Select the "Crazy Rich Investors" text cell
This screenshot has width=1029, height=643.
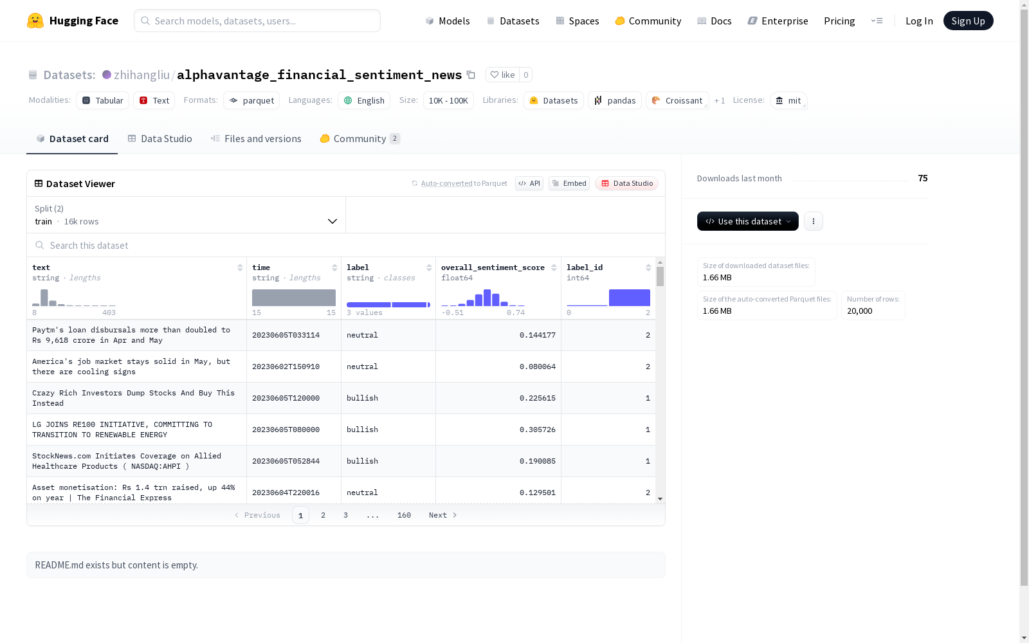pyautogui.click(x=136, y=398)
